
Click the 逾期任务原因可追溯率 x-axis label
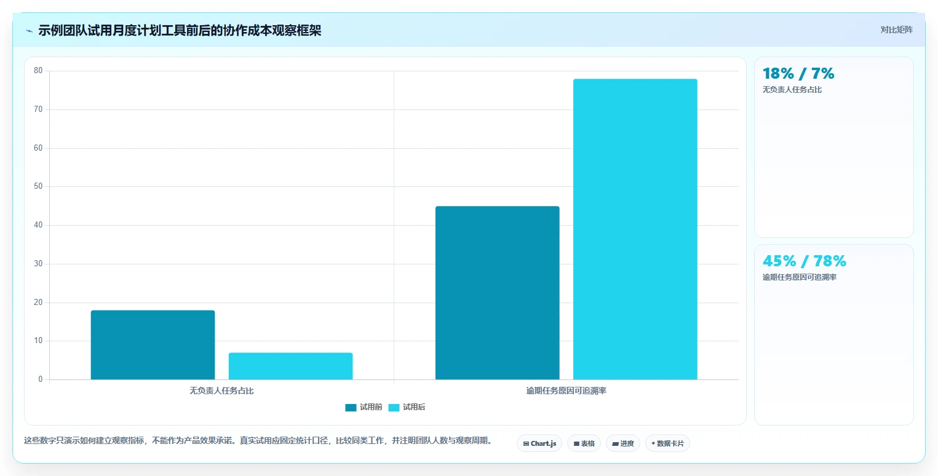pyautogui.click(x=566, y=391)
